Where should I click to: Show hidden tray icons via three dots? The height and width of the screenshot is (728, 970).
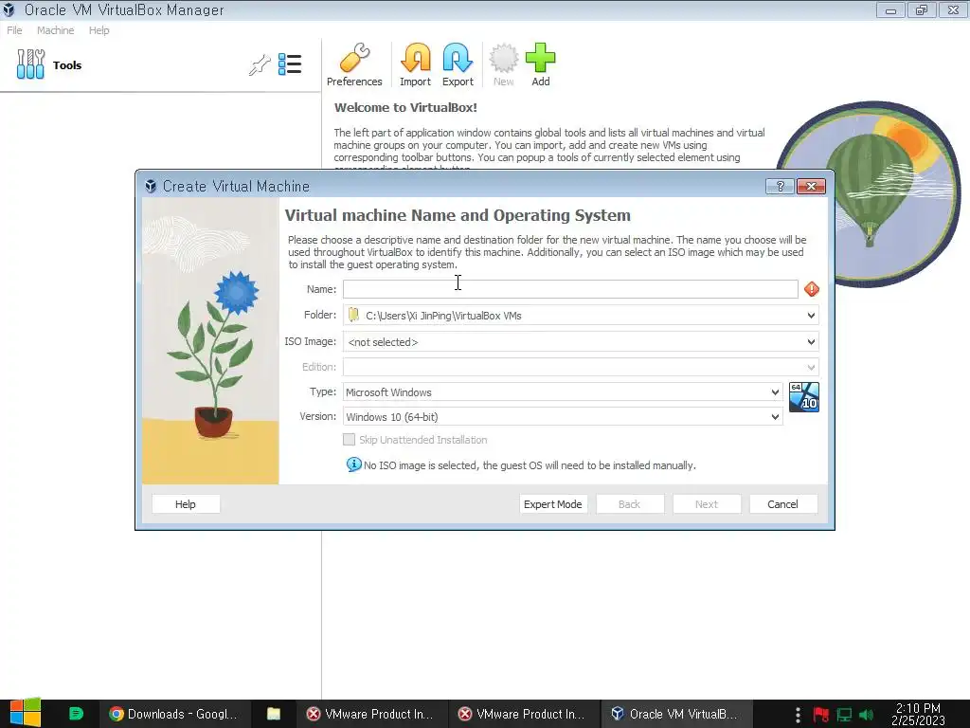click(798, 715)
